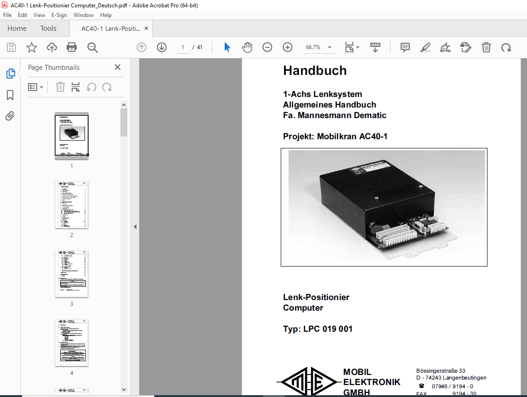Open the edit PDF tool
This screenshot has height=397, width=527.
(x=466, y=47)
